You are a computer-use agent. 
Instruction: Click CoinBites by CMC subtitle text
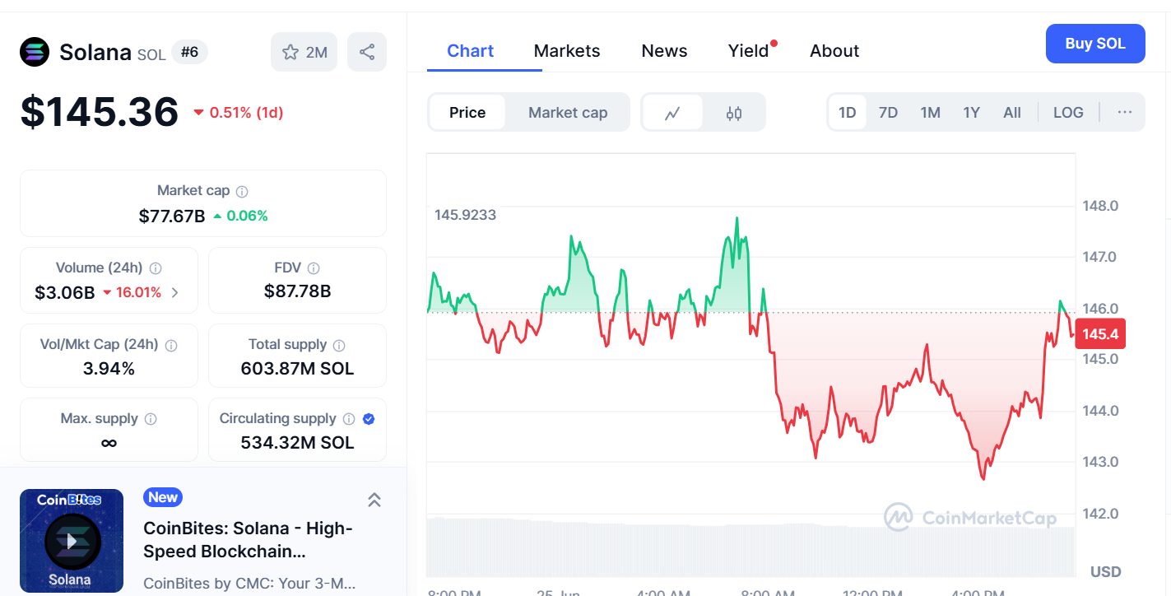[x=249, y=583]
